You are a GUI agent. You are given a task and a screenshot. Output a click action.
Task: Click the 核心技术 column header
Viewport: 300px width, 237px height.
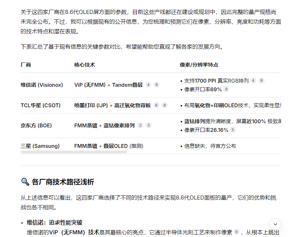85,65
